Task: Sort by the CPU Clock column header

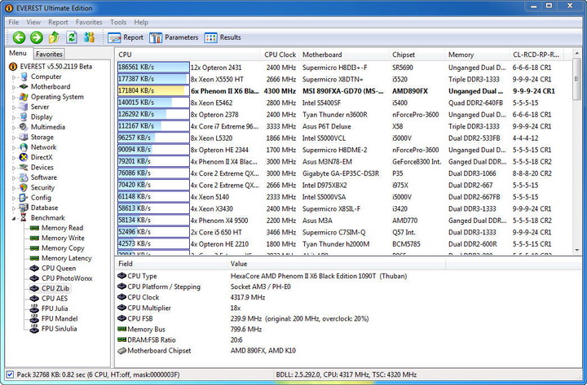Action: [x=280, y=55]
